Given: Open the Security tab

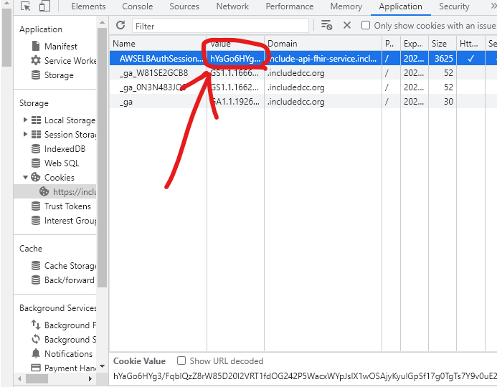Looking at the screenshot, I should pos(454,6).
